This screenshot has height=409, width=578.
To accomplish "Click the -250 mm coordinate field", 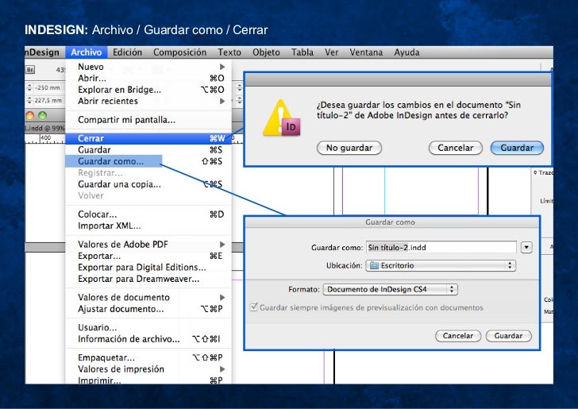I will pos(48,88).
